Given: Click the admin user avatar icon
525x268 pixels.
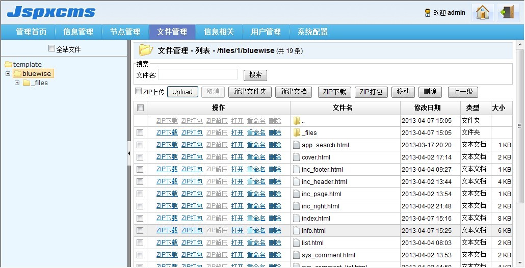Looking at the screenshot, I should [x=428, y=13].
